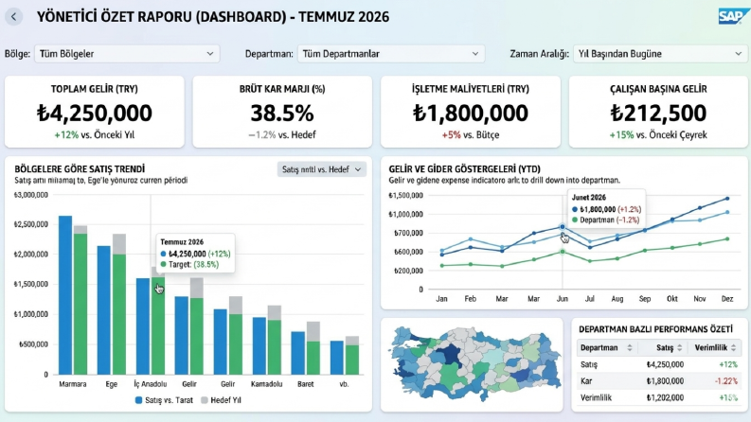Select the Verimlilik table row
751x422 pixels.
[x=658, y=397]
